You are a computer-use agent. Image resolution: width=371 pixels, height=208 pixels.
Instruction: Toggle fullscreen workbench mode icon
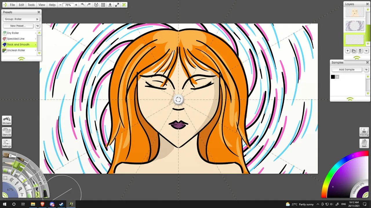coord(117,5)
